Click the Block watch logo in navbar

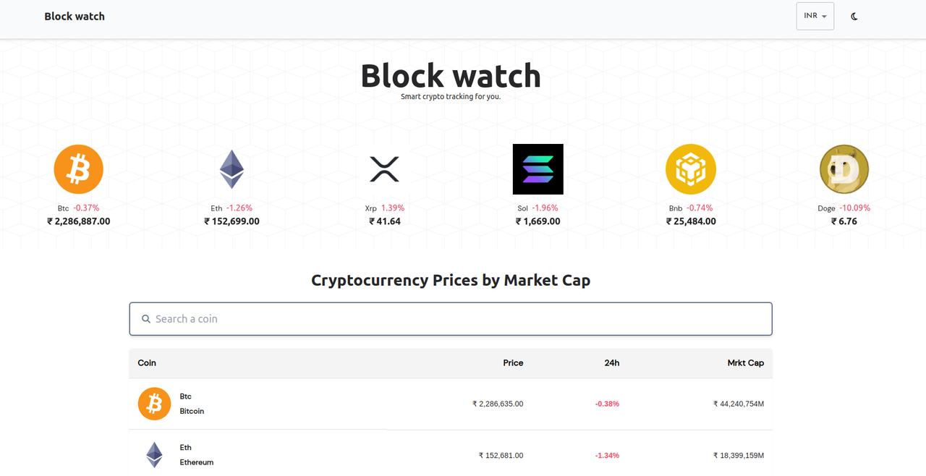(75, 16)
